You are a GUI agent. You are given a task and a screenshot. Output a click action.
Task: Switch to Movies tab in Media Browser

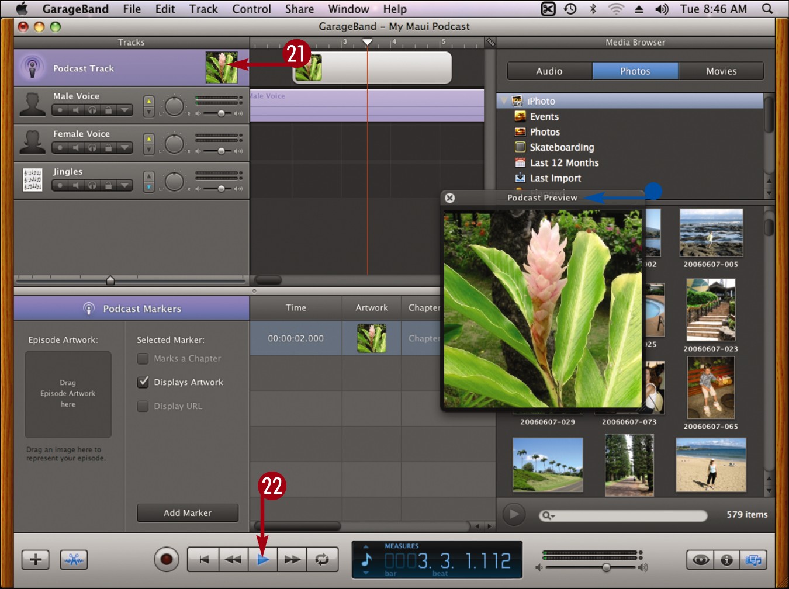click(721, 71)
